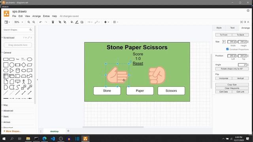Delete the selected shape with trash icon
The width and height of the screenshot is (253, 142).
coord(53,22)
